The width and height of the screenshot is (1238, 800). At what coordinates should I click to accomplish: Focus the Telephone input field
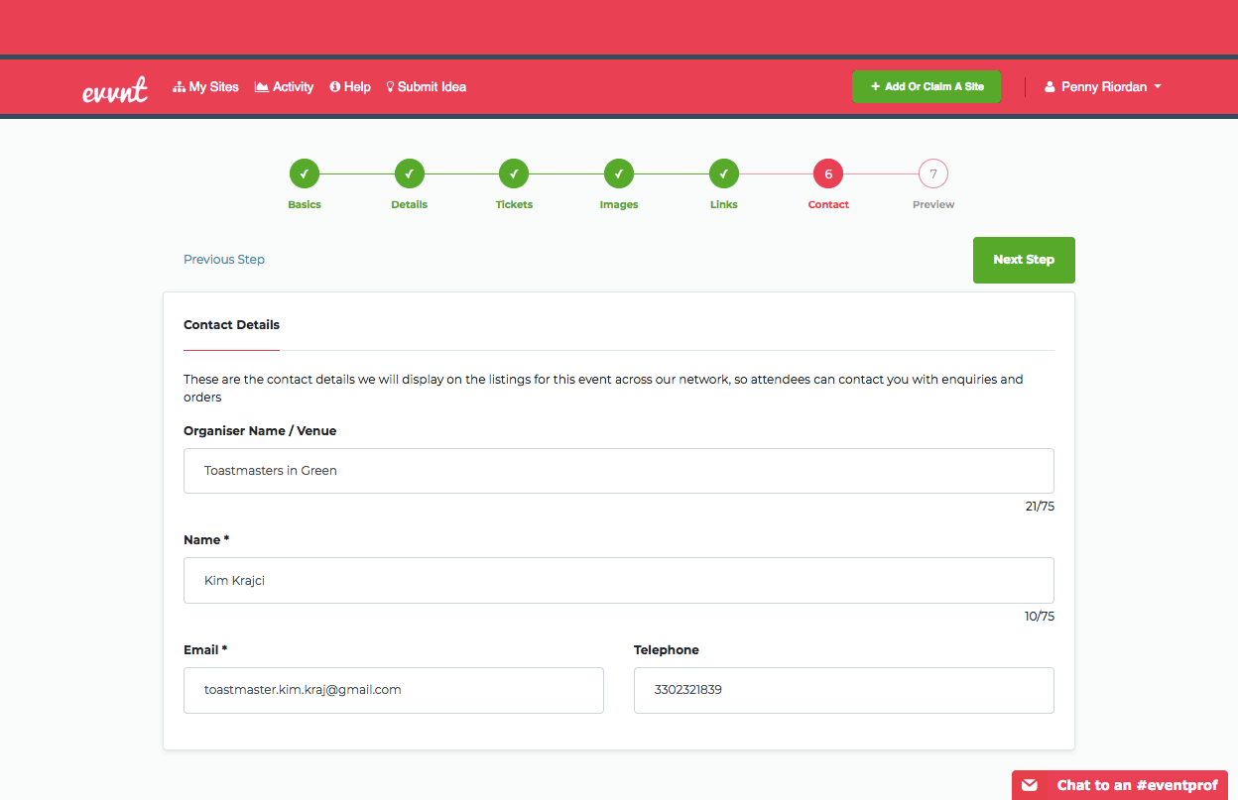click(844, 690)
